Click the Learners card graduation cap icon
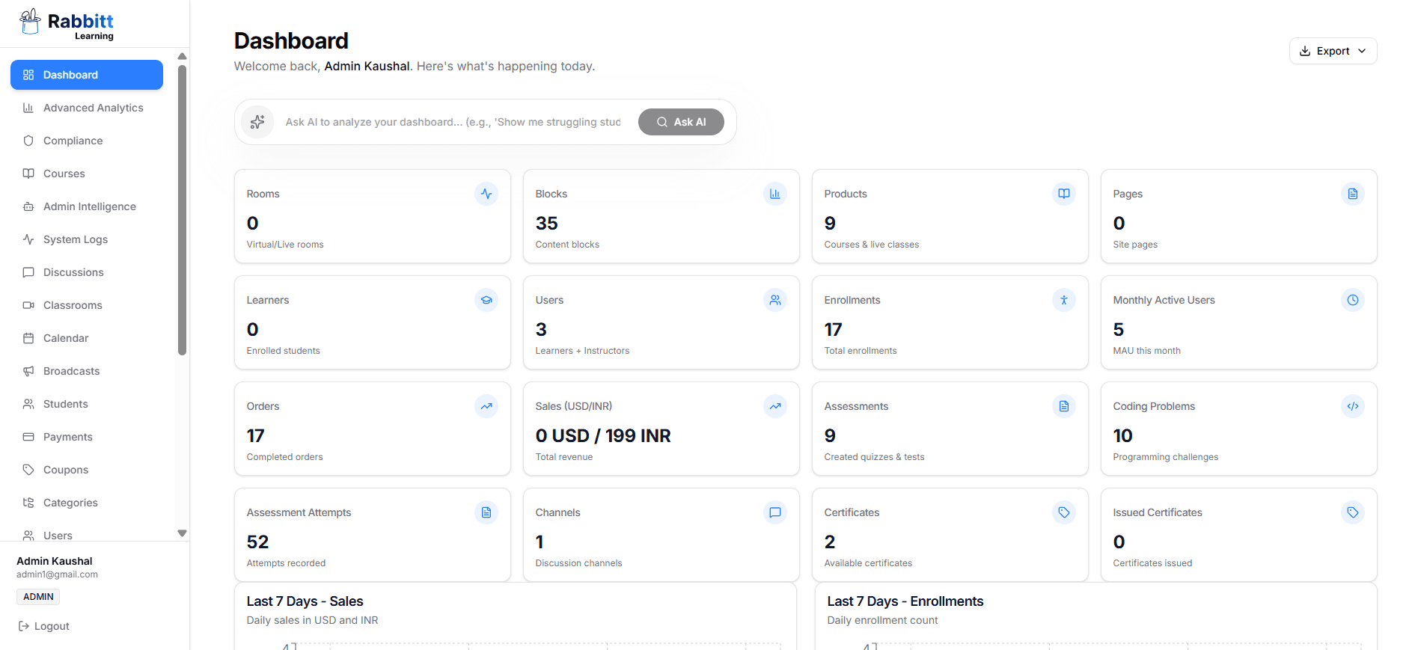 click(x=486, y=300)
